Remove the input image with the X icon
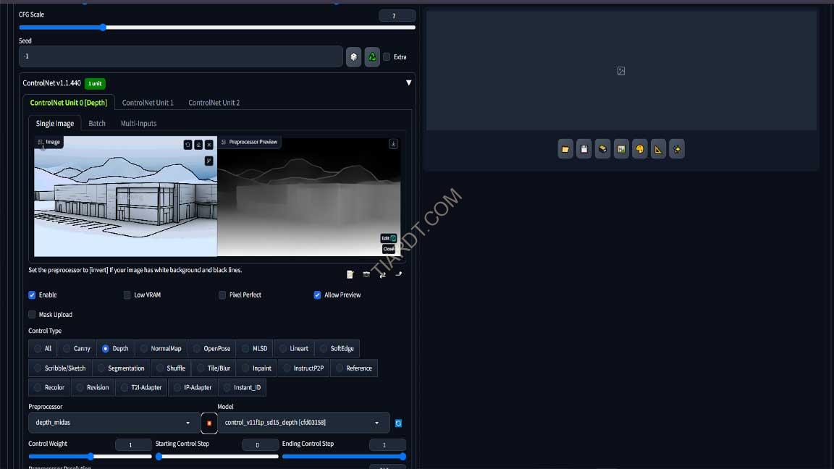The image size is (834, 469). (x=209, y=145)
